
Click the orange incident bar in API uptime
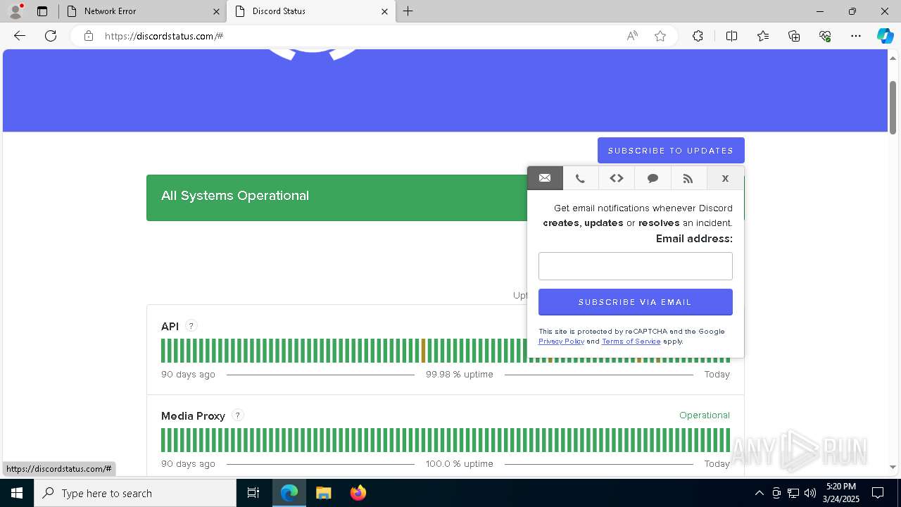424,351
